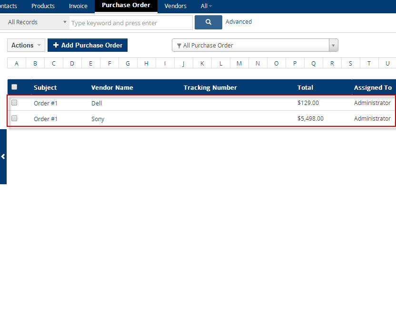Sort by Vendor Name column header
This screenshot has height=321, width=396.
112,87
